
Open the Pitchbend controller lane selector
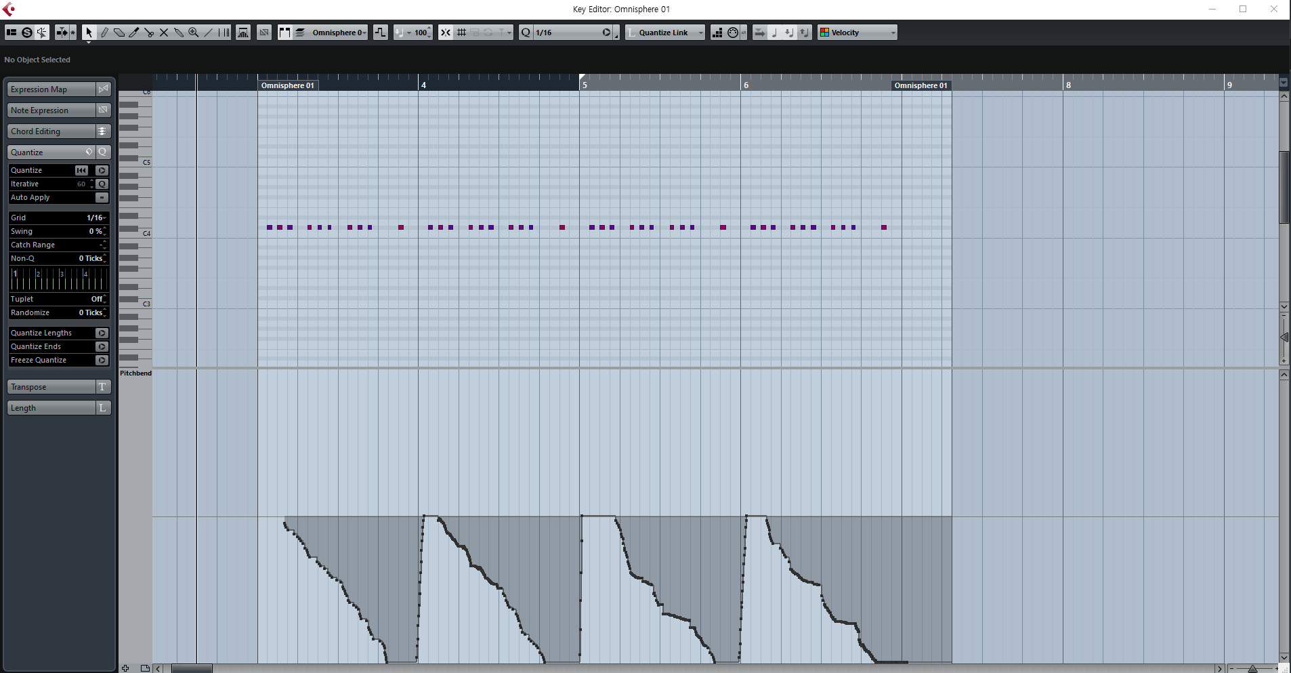tap(135, 373)
